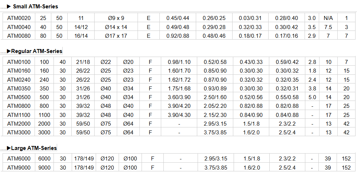
Task: Collapse the Large ATM-Series arrow
Action: click(9, 148)
